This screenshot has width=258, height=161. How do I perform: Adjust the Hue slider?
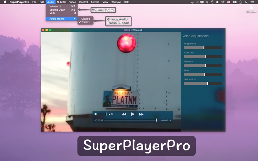pos(203,74)
